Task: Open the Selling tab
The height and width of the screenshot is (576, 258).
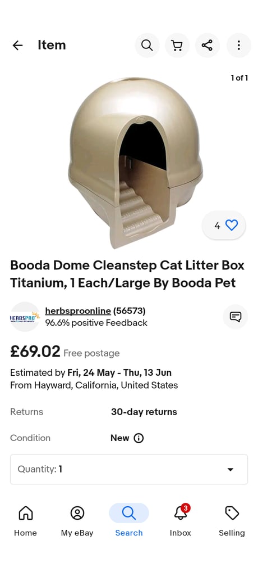Action: tap(232, 520)
